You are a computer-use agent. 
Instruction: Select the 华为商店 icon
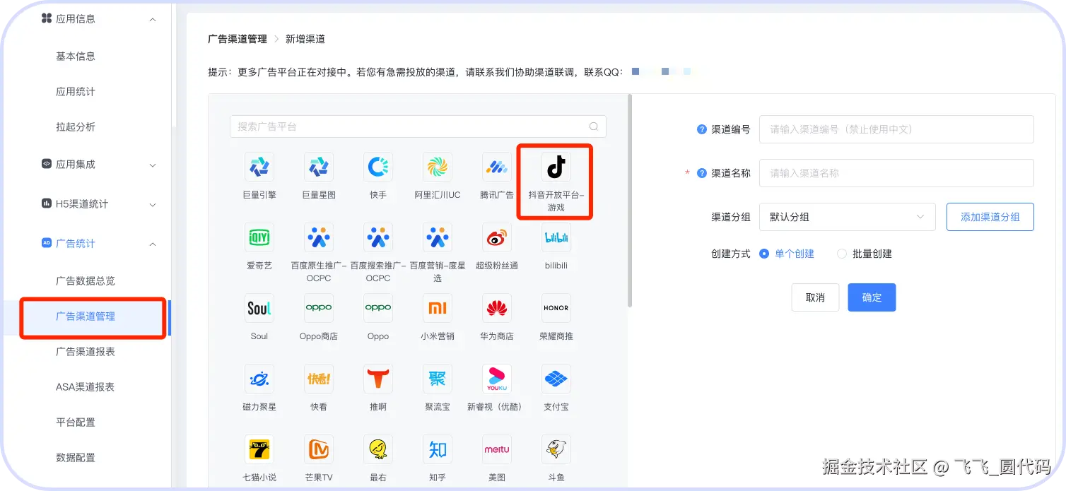(x=497, y=308)
